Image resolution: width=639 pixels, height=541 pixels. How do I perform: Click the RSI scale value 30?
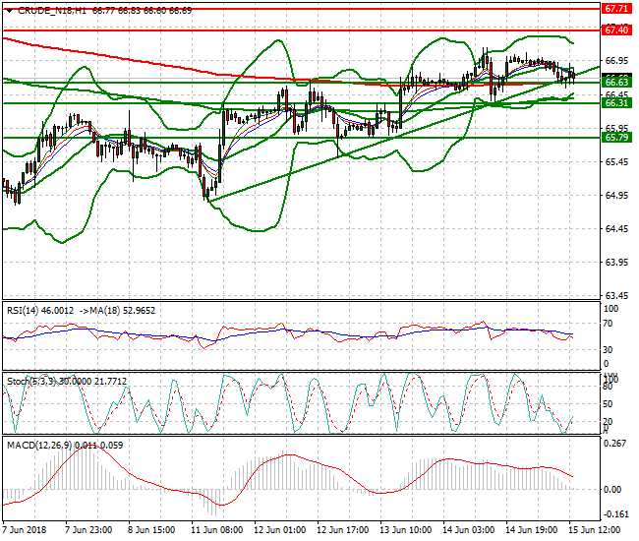point(608,350)
